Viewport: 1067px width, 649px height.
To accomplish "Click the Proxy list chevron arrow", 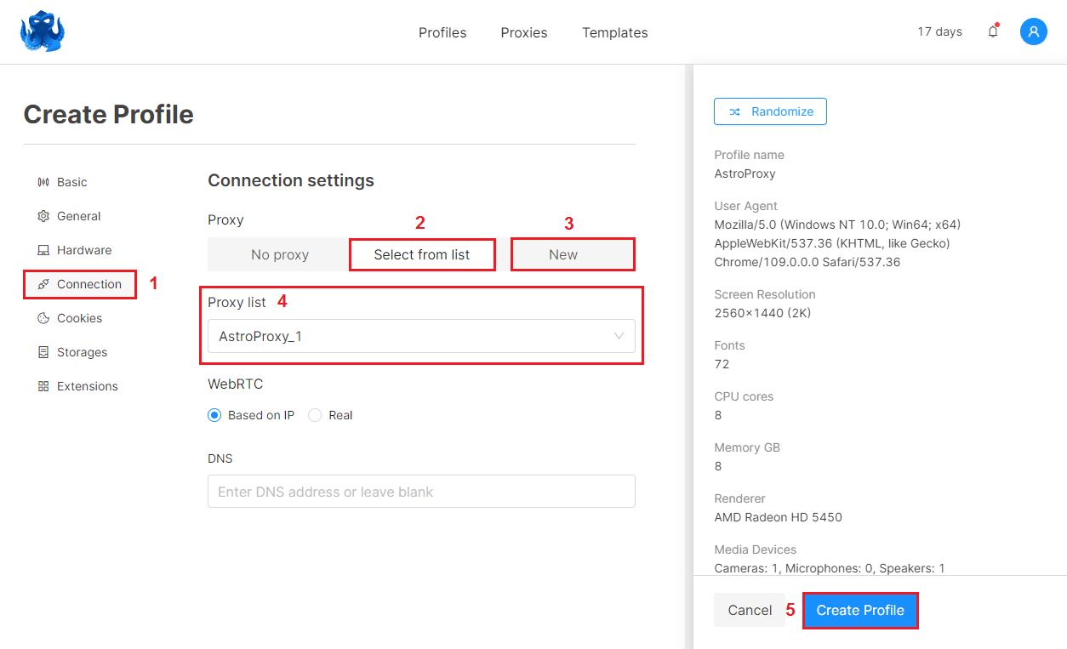I will pos(619,336).
